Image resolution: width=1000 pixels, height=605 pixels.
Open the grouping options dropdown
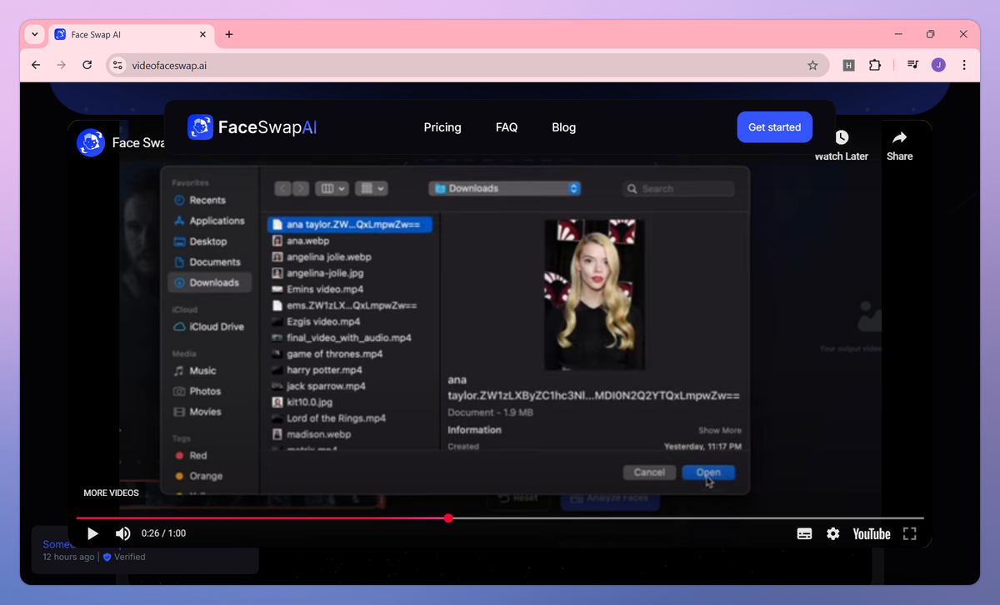tap(371, 189)
